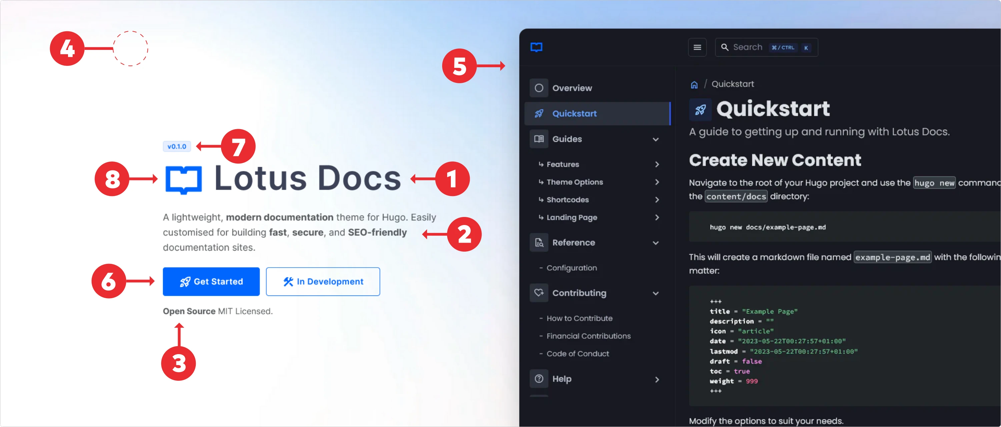This screenshot has height=427, width=1001.
Task: Open Overview in the sidebar
Action: [x=572, y=88]
